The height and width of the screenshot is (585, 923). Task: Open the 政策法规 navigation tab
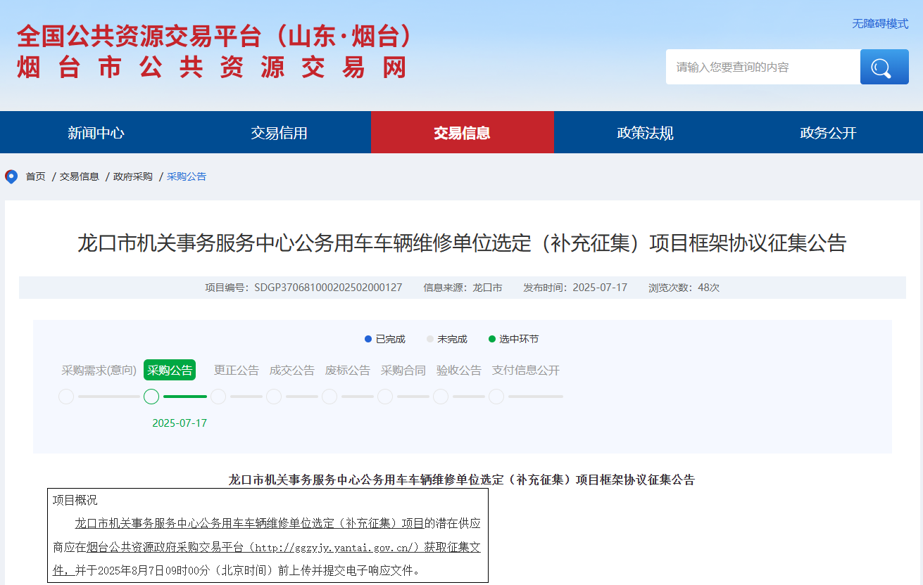[x=646, y=132]
